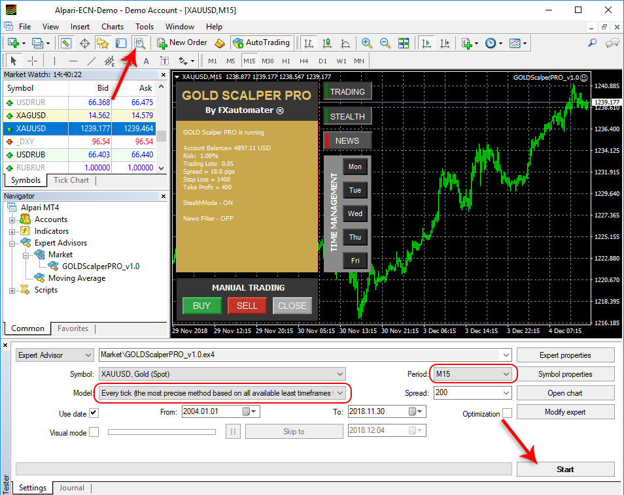The width and height of the screenshot is (624, 495).
Task: Switch to the Journal tab
Action: pyautogui.click(x=72, y=488)
